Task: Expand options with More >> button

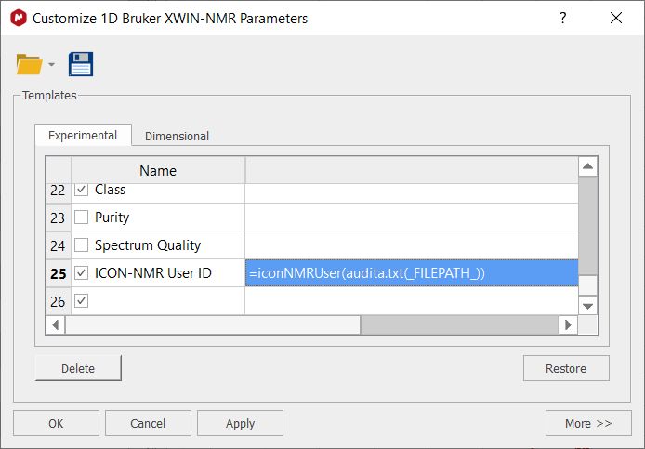Action: point(588,423)
